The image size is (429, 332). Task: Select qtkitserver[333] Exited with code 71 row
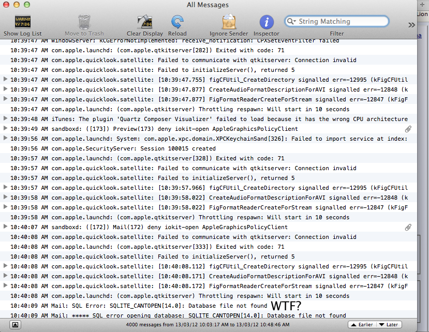click(209, 247)
